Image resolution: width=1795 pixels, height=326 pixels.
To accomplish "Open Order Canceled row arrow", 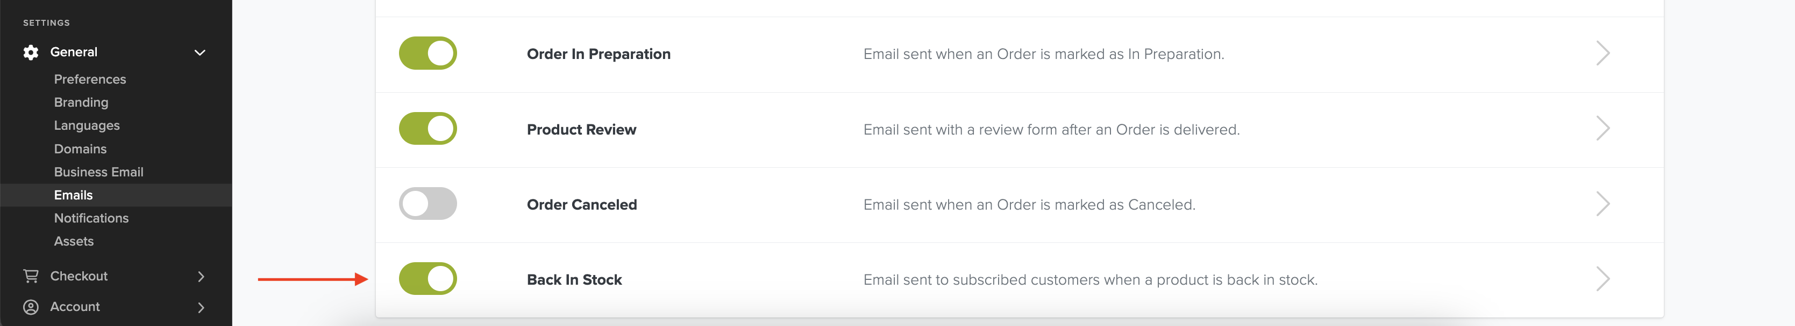I will click(1602, 204).
